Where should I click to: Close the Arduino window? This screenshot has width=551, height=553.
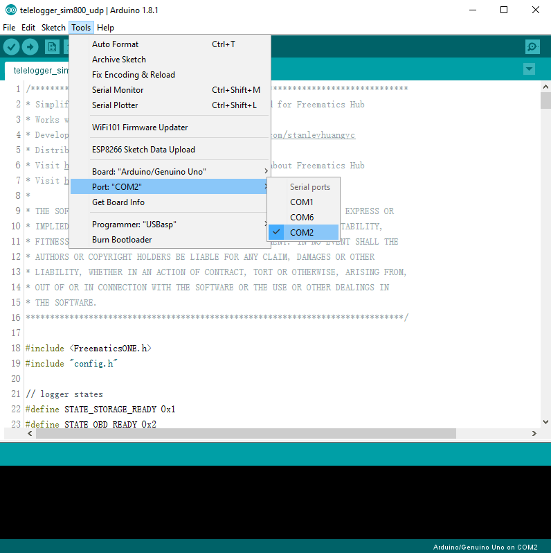(536, 10)
